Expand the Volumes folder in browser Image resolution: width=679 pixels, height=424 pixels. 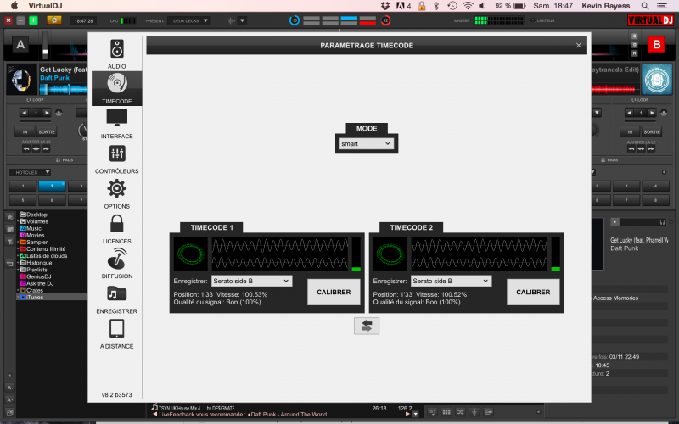click(x=18, y=221)
